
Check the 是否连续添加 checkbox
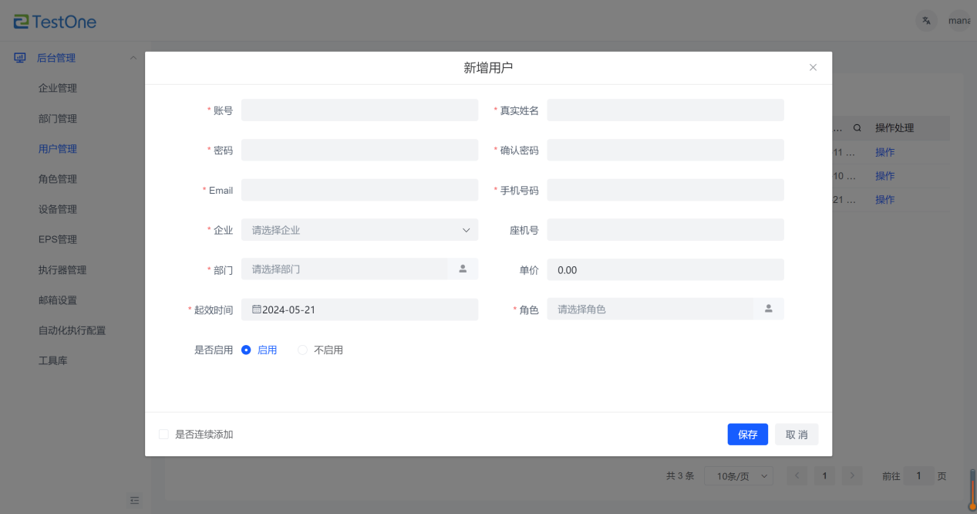(163, 435)
